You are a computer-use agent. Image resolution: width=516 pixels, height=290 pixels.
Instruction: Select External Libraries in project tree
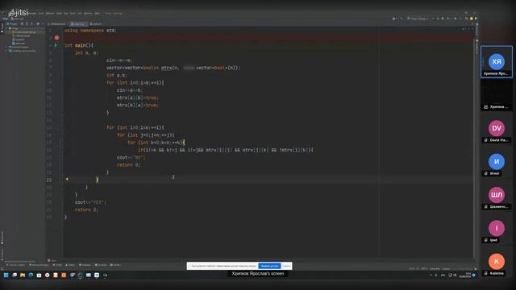19,47
